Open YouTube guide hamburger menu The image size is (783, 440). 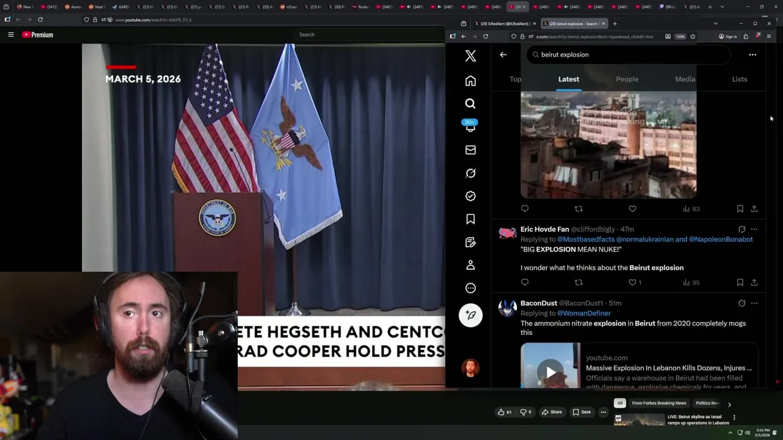coord(10,35)
